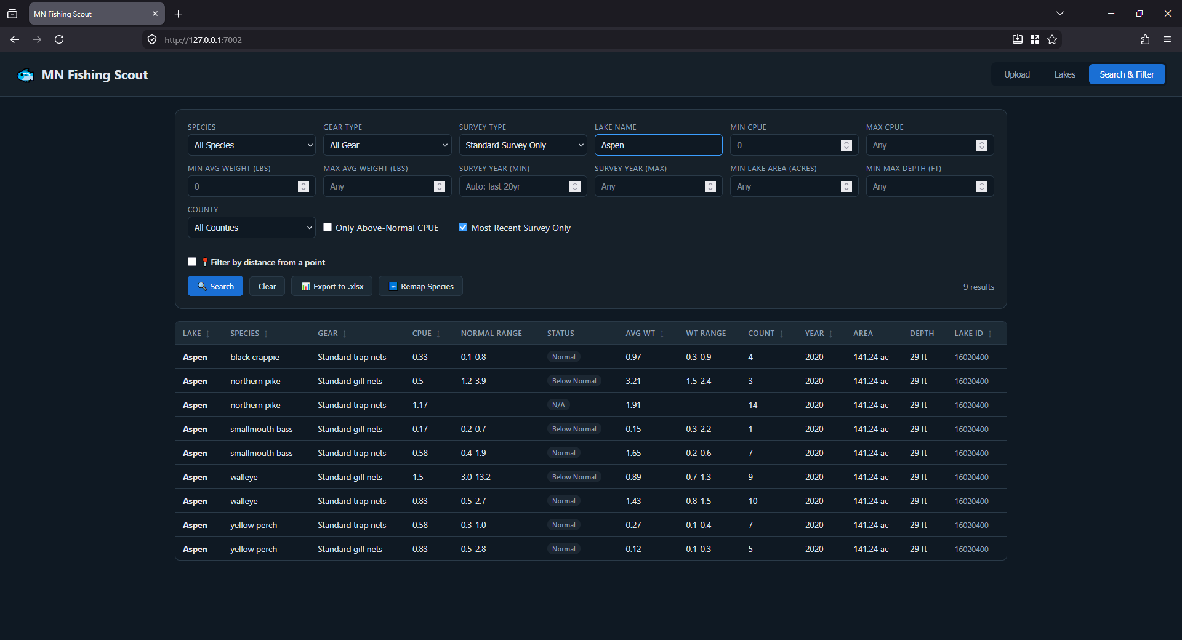This screenshot has width=1182, height=640.
Task: Open the browser extensions puzzle icon
Action: pyautogui.click(x=1145, y=39)
